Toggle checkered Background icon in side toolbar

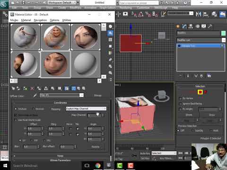click(111, 40)
